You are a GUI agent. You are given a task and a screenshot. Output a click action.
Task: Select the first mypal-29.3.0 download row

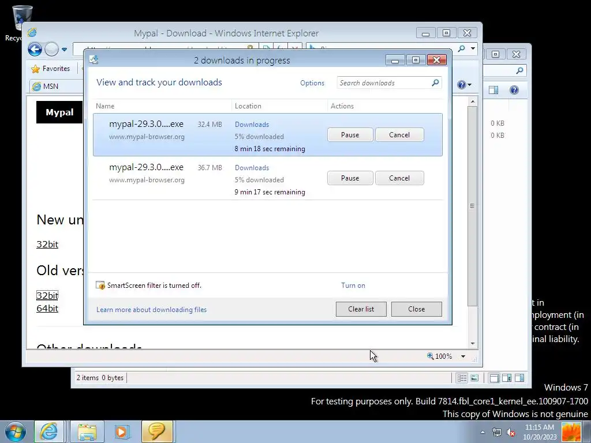268,135
